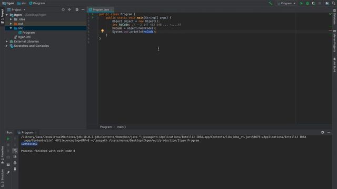Open Project panel settings gear
Viewport: 337px width, 189px height.
pyautogui.click(x=77, y=9)
